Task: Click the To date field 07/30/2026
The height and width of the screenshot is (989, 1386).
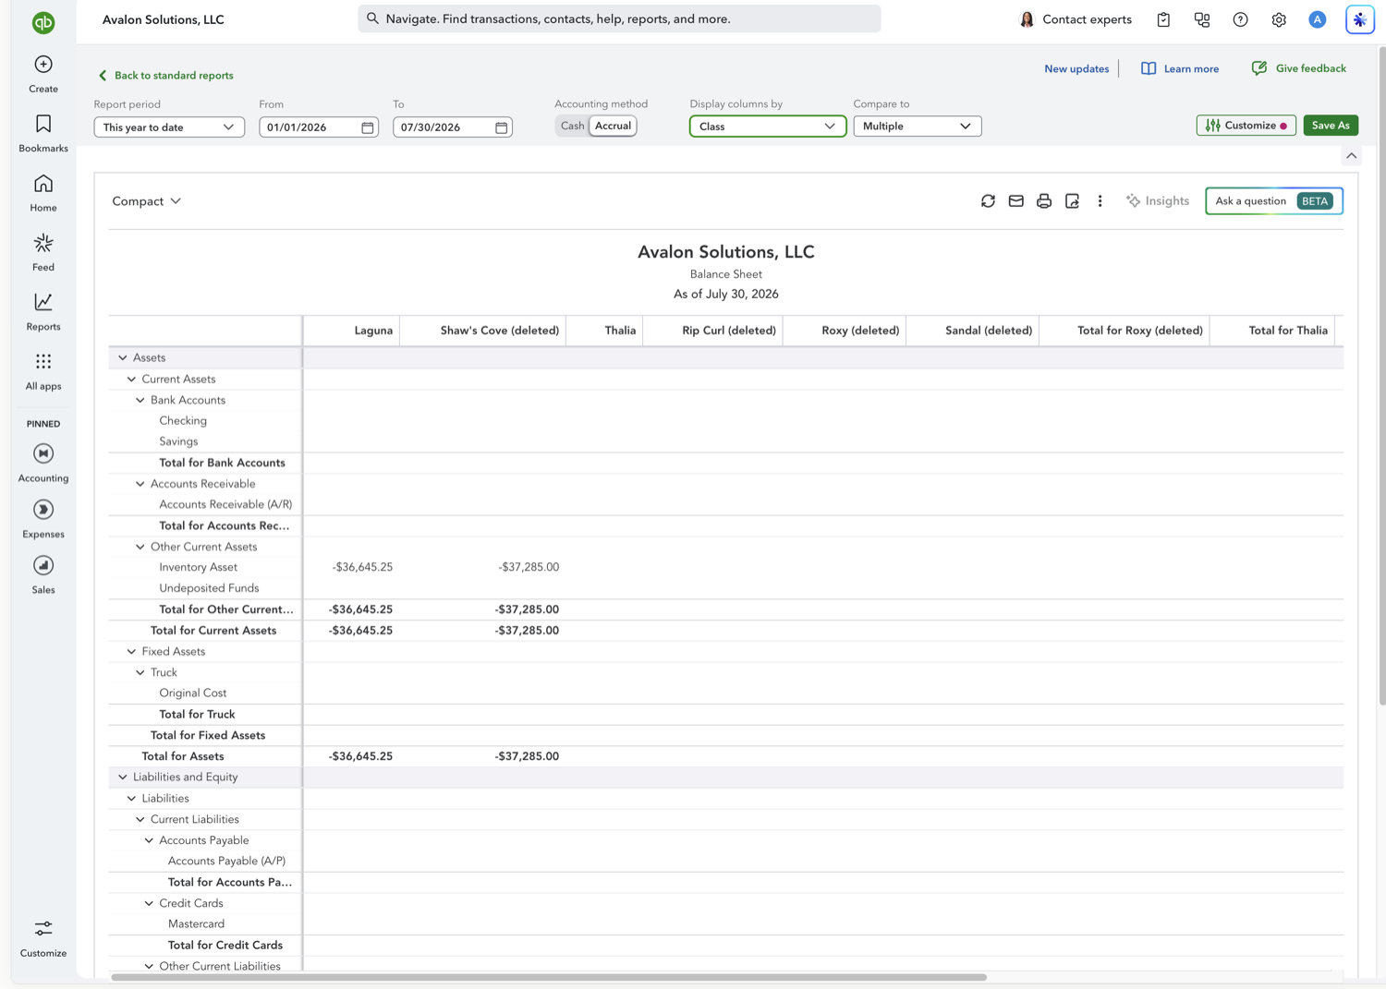Action: point(453,127)
